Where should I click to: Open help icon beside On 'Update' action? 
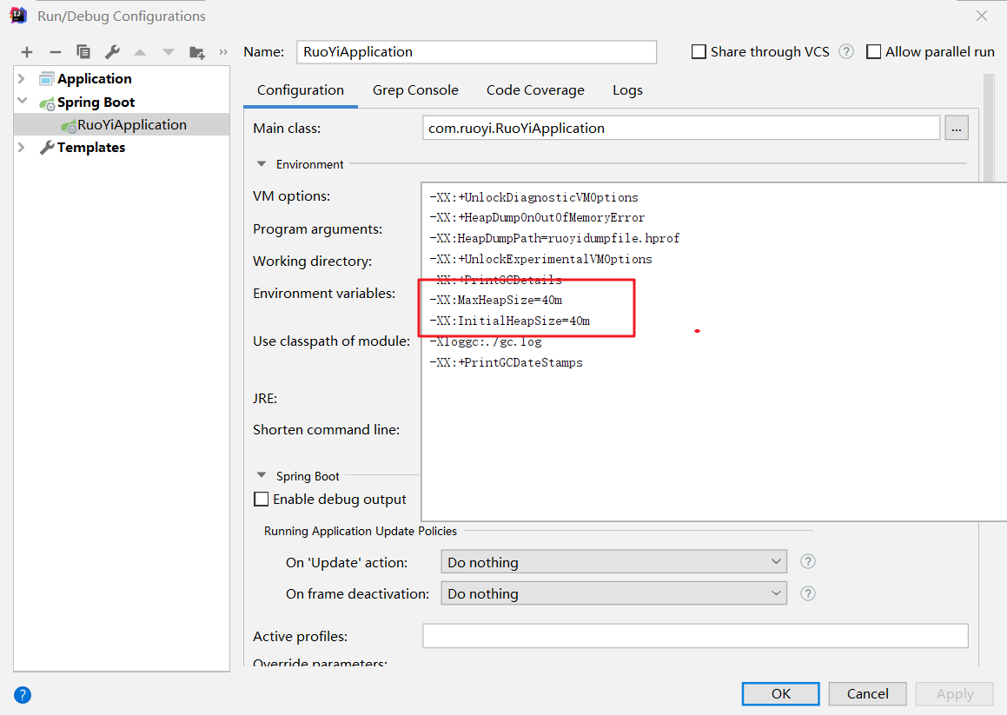[x=808, y=561]
